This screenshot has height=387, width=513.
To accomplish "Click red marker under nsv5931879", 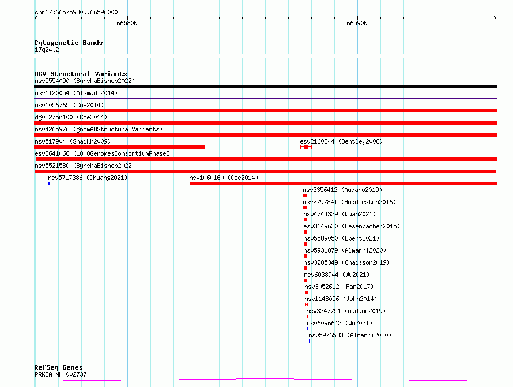I will coord(305,256).
